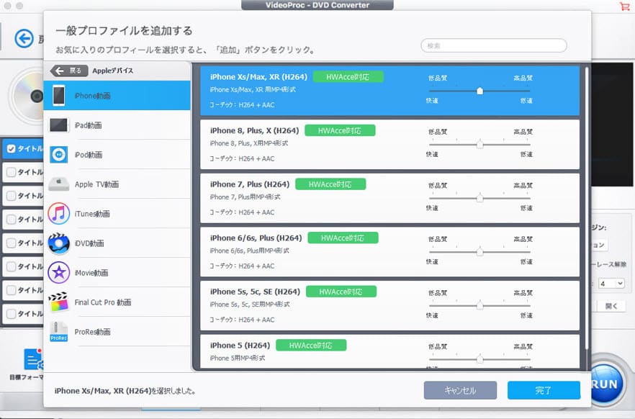This screenshot has height=419, width=635.
Task: Click HWAccel対応 badge on iPhone 5s profile
Action: (x=341, y=292)
